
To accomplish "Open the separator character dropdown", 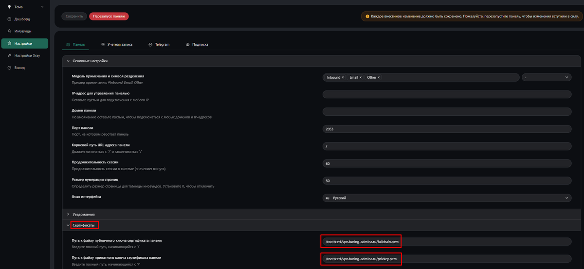I will pos(546,77).
